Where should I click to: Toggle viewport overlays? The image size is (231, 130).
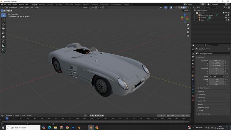click(171, 8)
